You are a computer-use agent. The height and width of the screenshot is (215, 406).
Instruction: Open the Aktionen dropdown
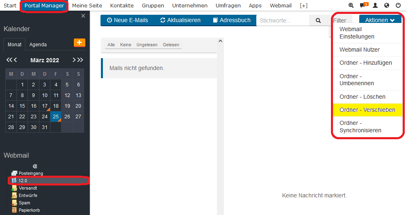380,20
